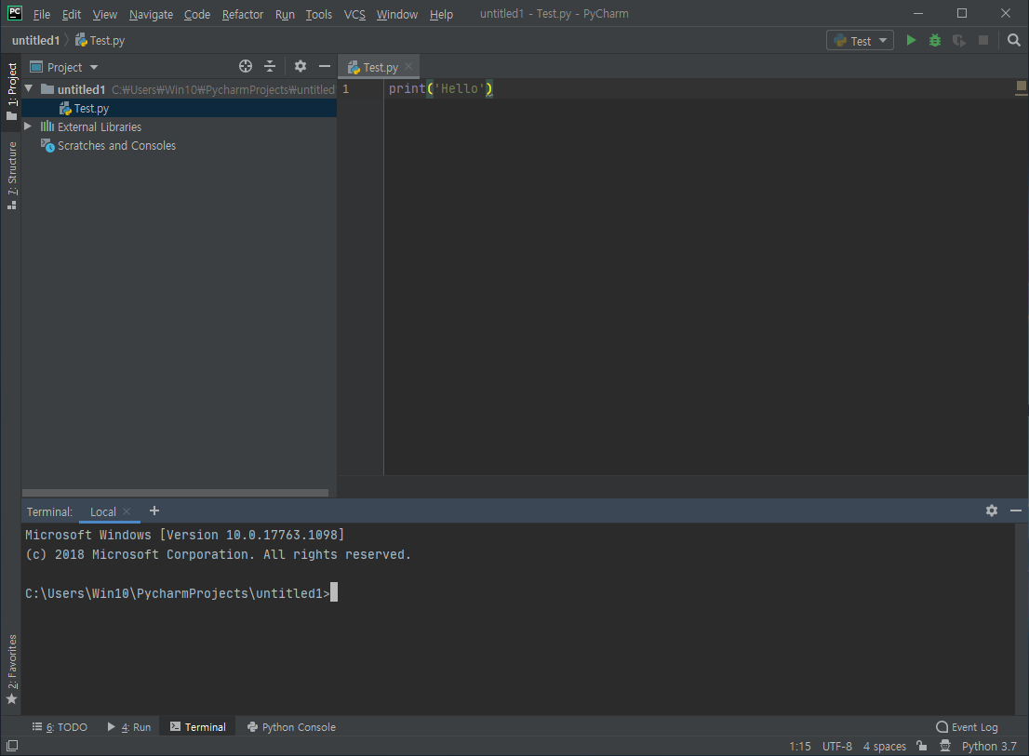Add new terminal session with plus icon
Image resolution: width=1029 pixels, height=756 pixels.
coord(154,511)
